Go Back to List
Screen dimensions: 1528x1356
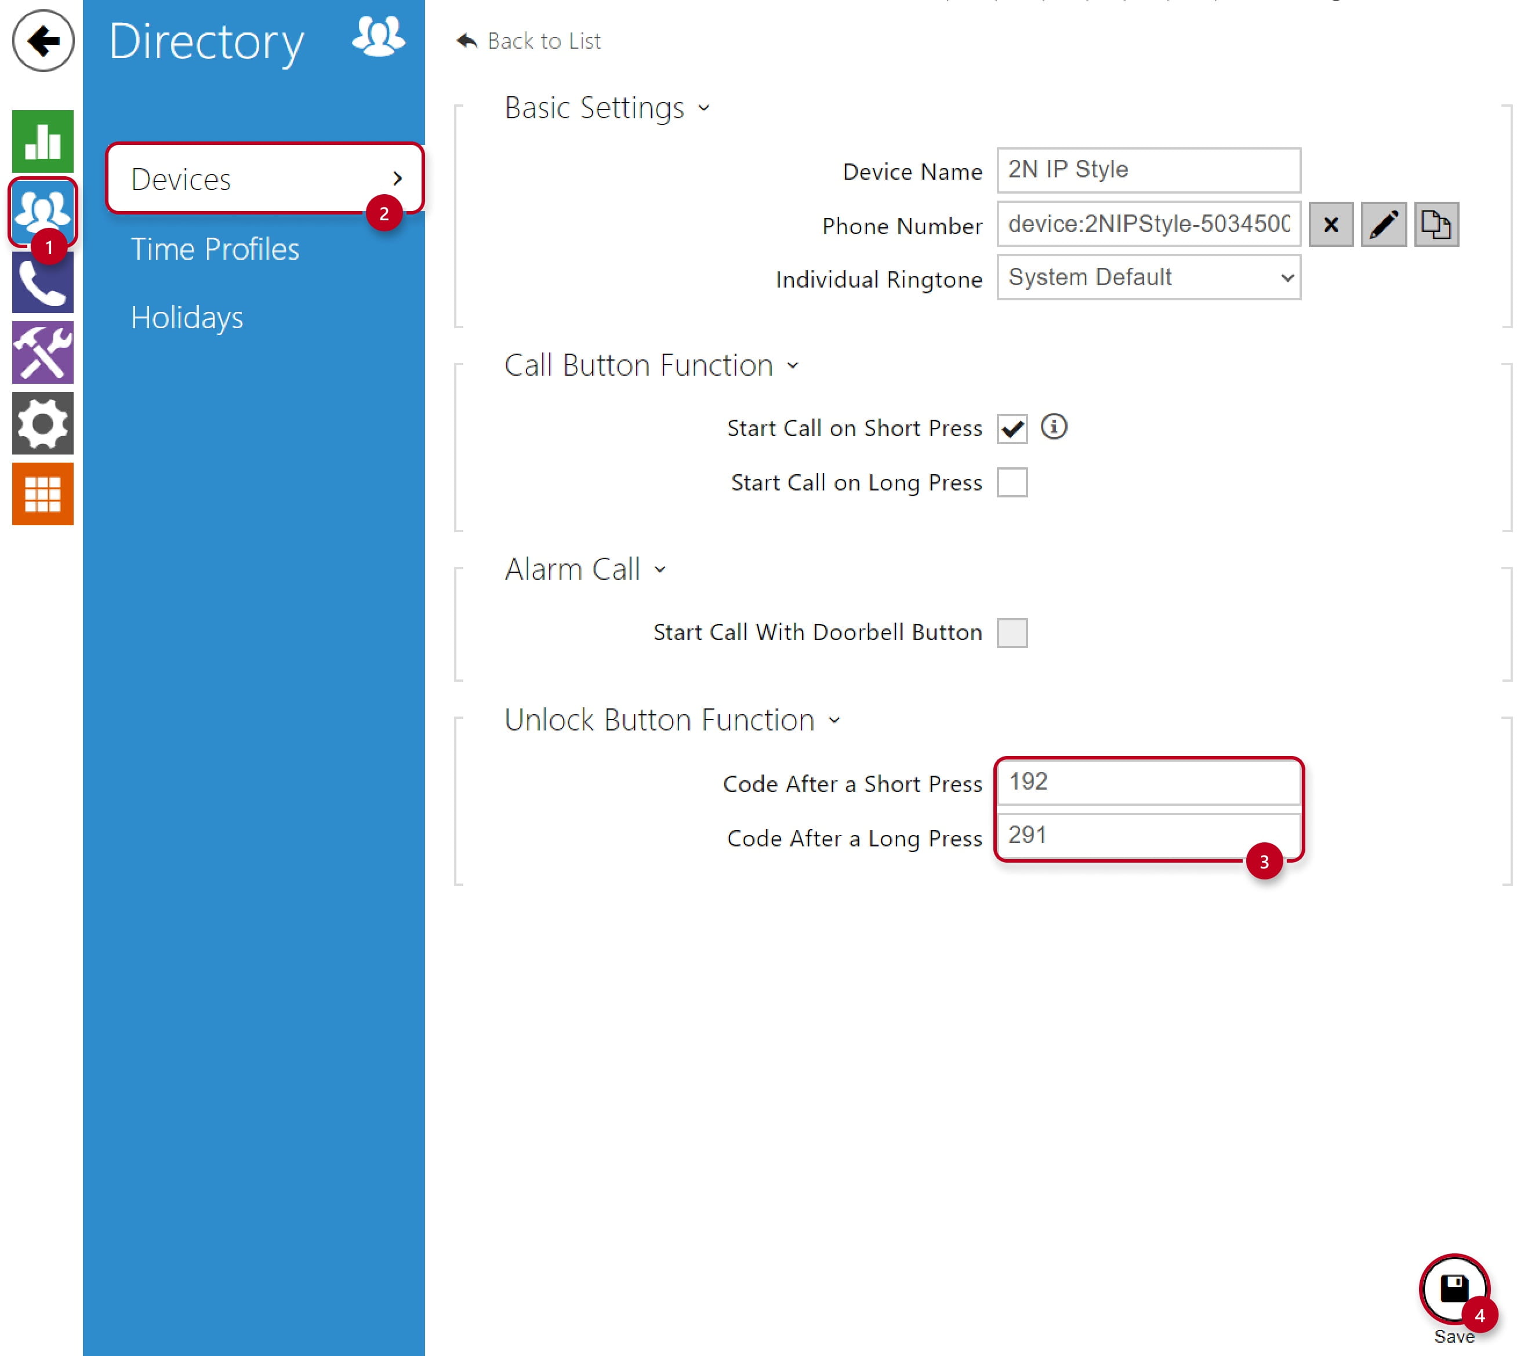tap(528, 41)
